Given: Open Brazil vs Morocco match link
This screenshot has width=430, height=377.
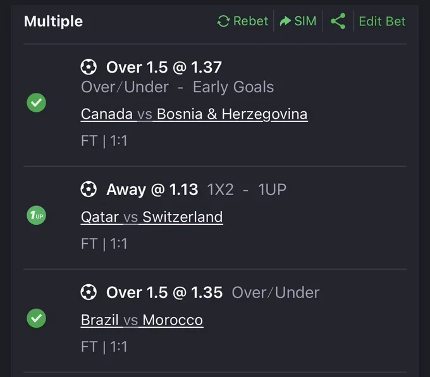Looking at the screenshot, I should point(142,320).
